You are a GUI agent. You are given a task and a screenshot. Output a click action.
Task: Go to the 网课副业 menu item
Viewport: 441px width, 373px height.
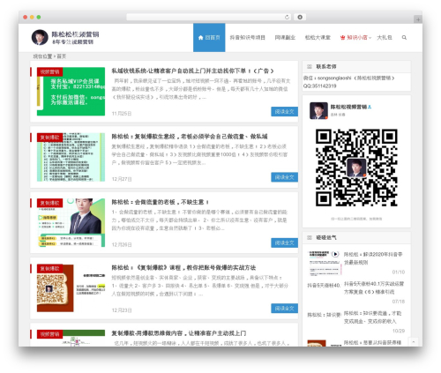pyautogui.click(x=285, y=38)
